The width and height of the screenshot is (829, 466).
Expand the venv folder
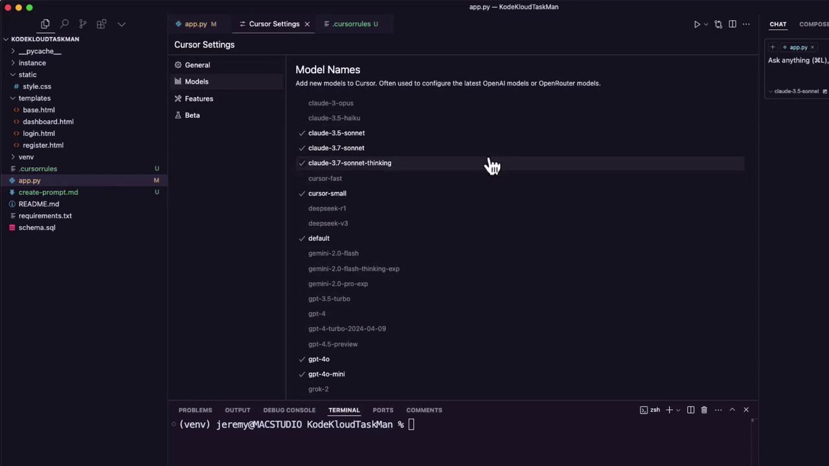26,157
